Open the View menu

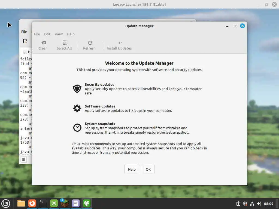click(59, 34)
